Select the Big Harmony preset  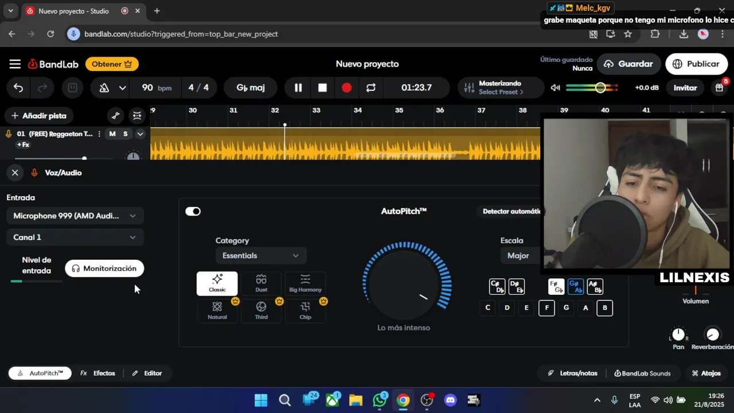[305, 283]
